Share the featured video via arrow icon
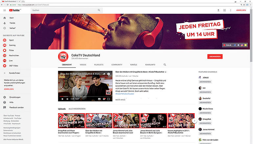The height and width of the screenshot is (144, 253). coord(104,74)
